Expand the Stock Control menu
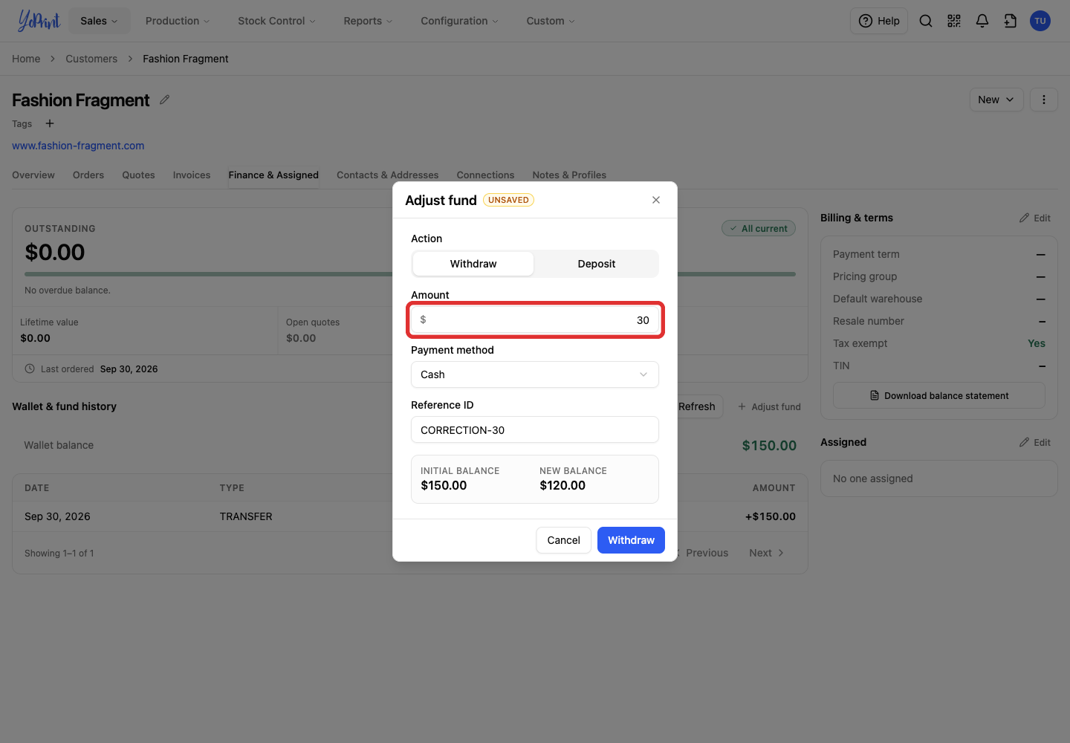 point(276,21)
